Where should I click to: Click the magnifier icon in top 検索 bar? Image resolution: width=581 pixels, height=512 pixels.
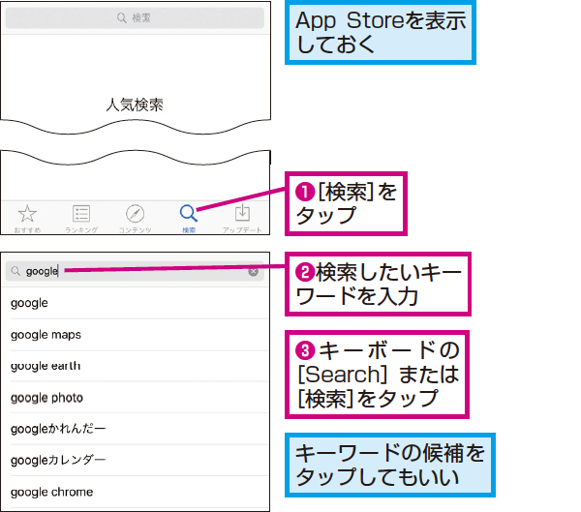click(122, 17)
